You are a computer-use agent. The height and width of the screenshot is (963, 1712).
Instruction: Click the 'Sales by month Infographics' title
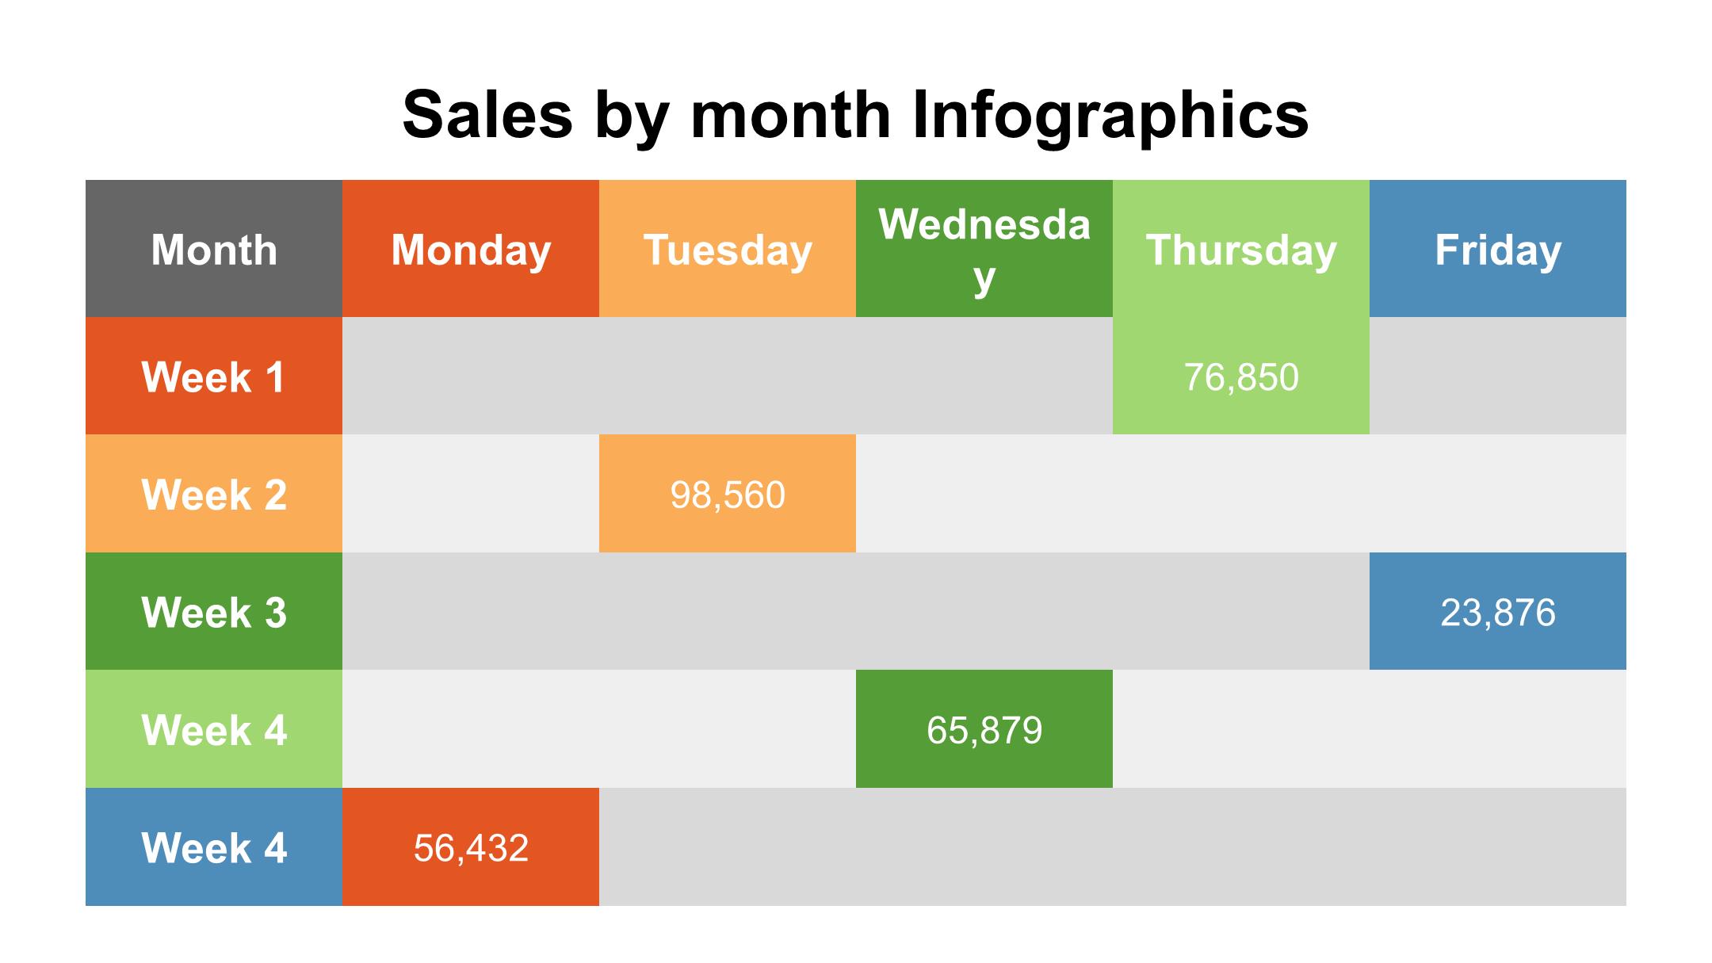(855, 115)
